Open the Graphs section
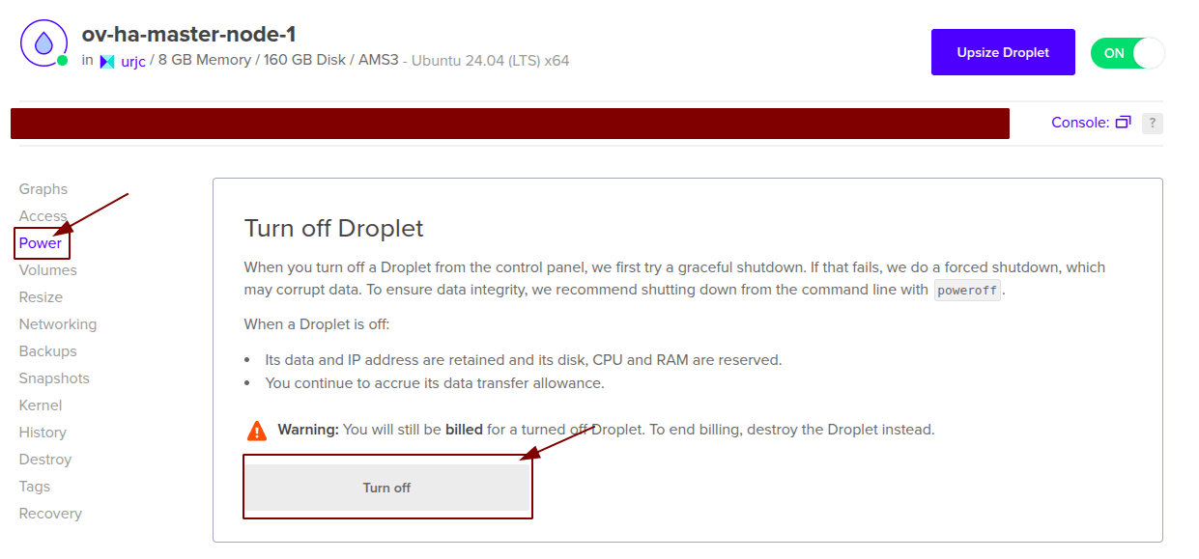This screenshot has width=1199, height=559. pyautogui.click(x=43, y=189)
